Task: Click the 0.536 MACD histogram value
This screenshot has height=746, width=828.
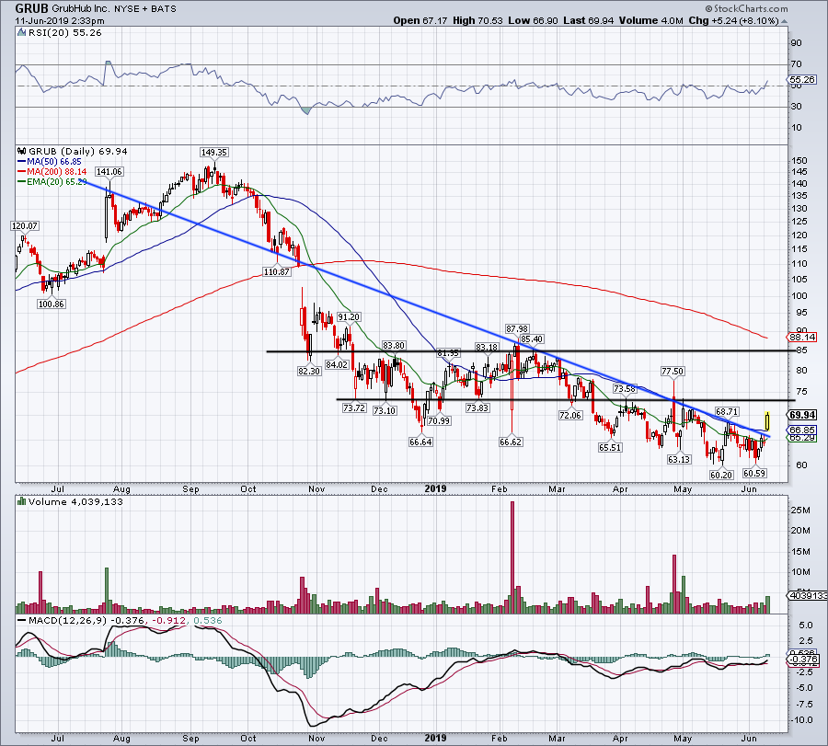Action: (x=208, y=620)
